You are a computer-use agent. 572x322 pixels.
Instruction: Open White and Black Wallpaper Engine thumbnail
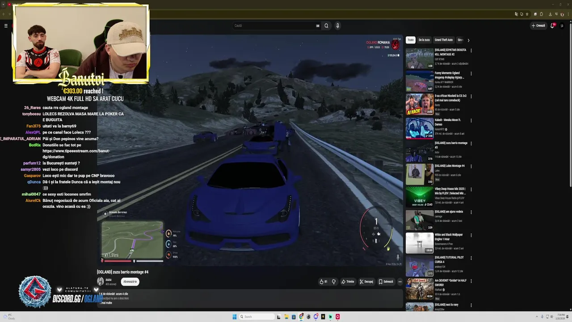coord(420,243)
